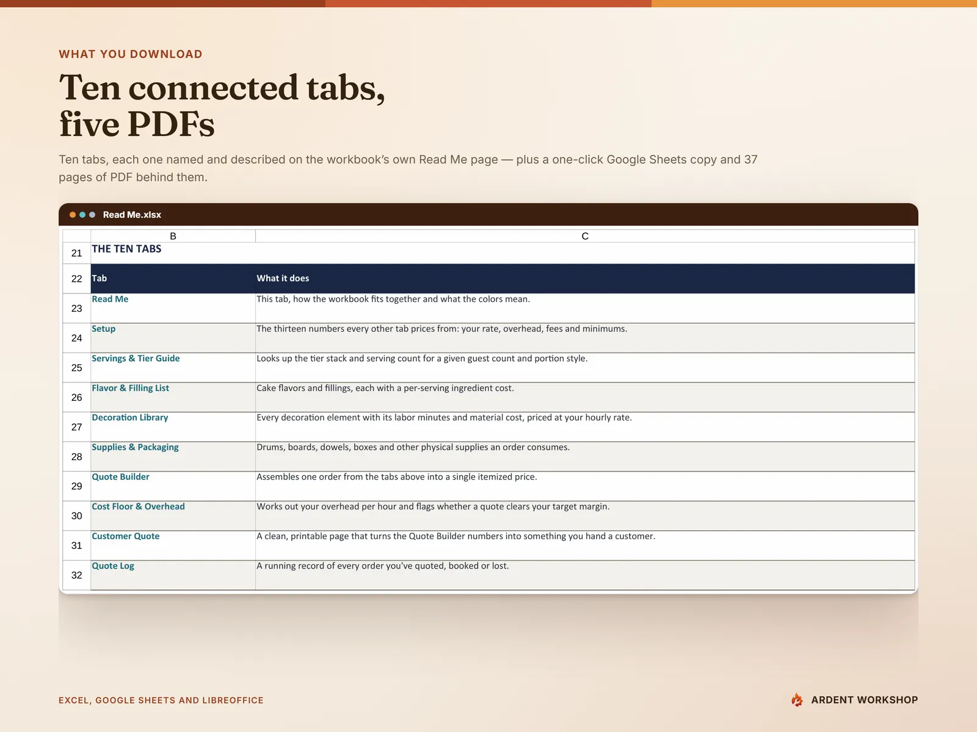This screenshot has width=977, height=732.
Task: Select row 31 header
Action: coord(76,545)
